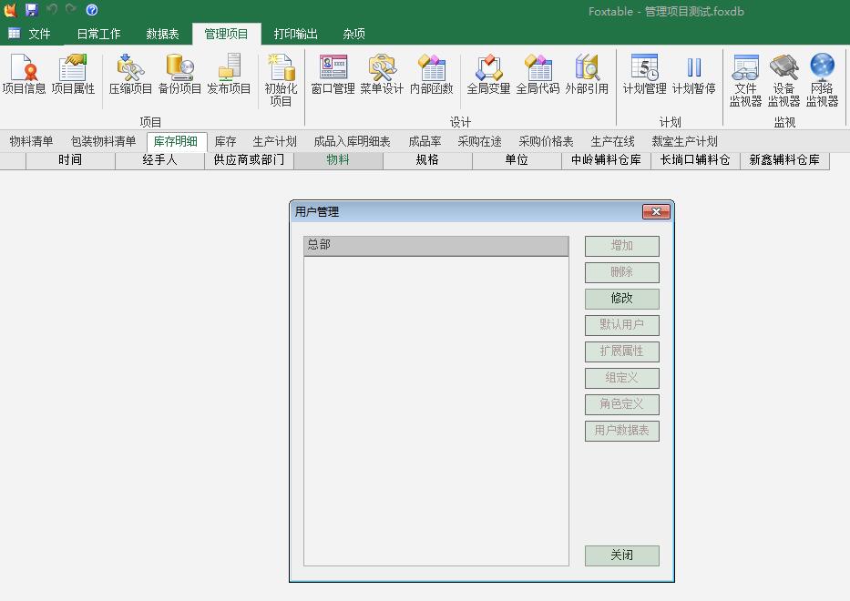The image size is (850, 601).
Task: Click the 扩展属性 button
Action: (x=621, y=351)
